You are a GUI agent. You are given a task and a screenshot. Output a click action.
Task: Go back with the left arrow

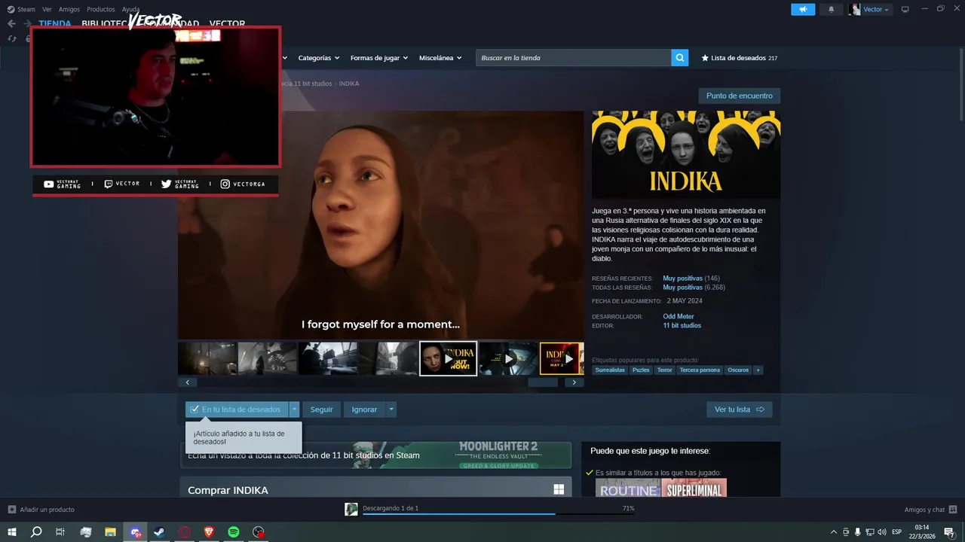[x=11, y=23]
